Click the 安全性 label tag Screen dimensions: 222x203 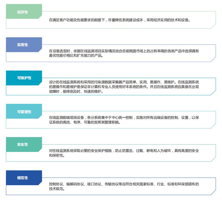(24, 145)
